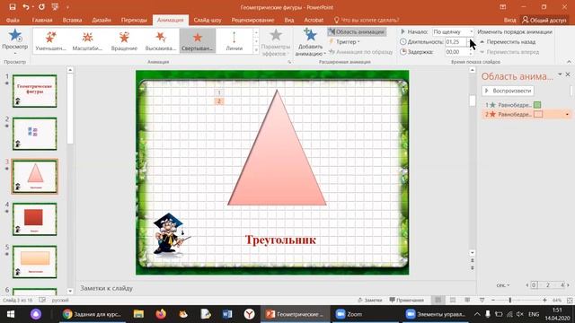
Task: Select slide 1 thumbnail Геометрические фигуры
Action: [x=35, y=91]
